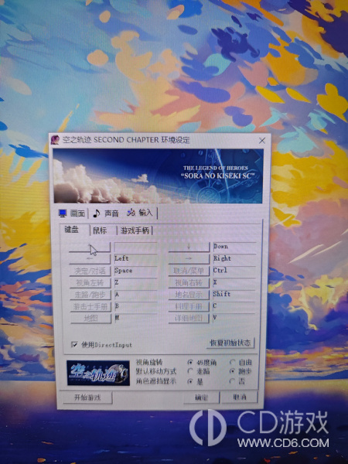Click the key field showing Down
Viewport: 348px width, 464px height.
[x=234, y=247]
